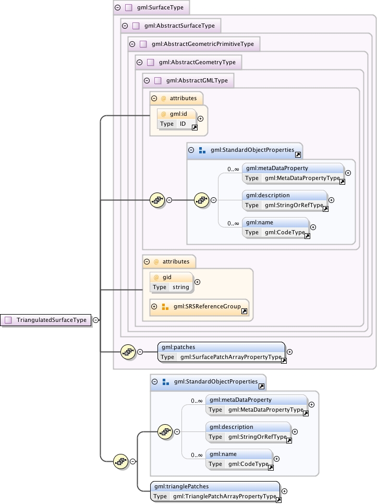Select the gid attribute box
Screen dimensions: 377x504
click(x=172, y=282)
